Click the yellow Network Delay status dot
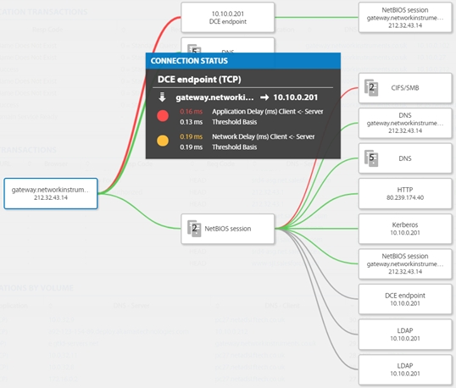Image resolution: width=456 pixels, height=388 pixels. [x=163, y=141]
